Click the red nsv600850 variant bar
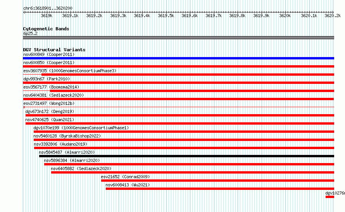Image resolution: width=345 pixels, height=212 pixels. click(x=178, y=66)
